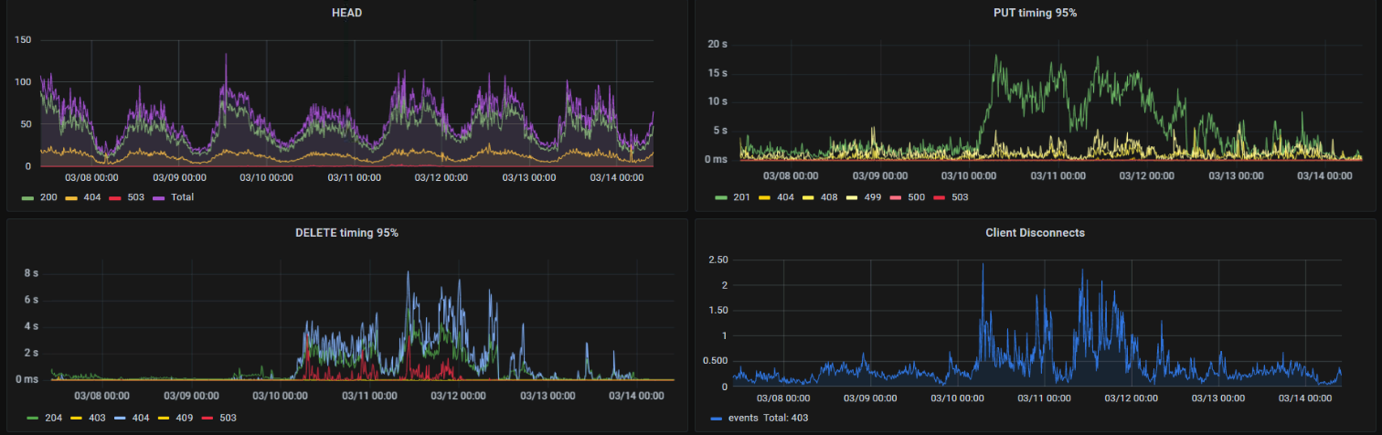Select the events series in Client Disconnects legend
Image resolution: width=1382 pixels, height=435 pixels.
click(742, 418)
